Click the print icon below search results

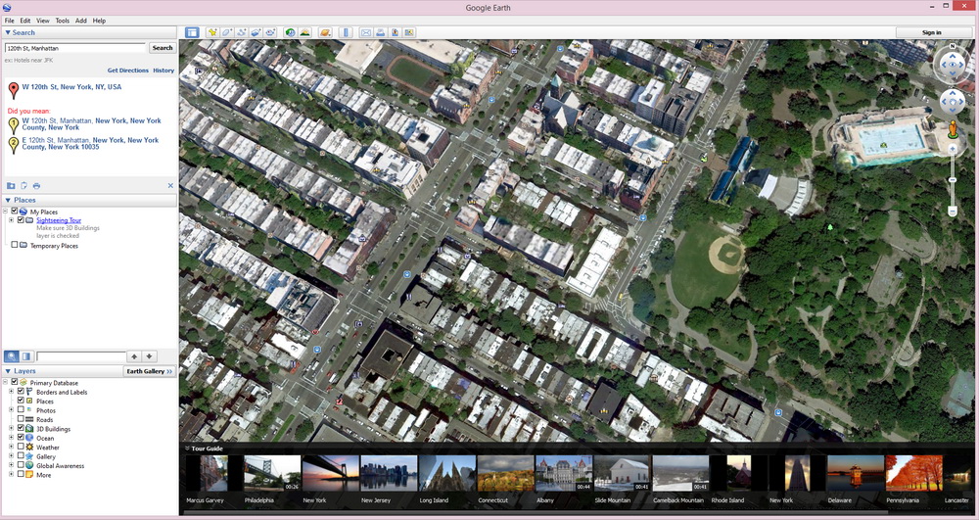37,185
